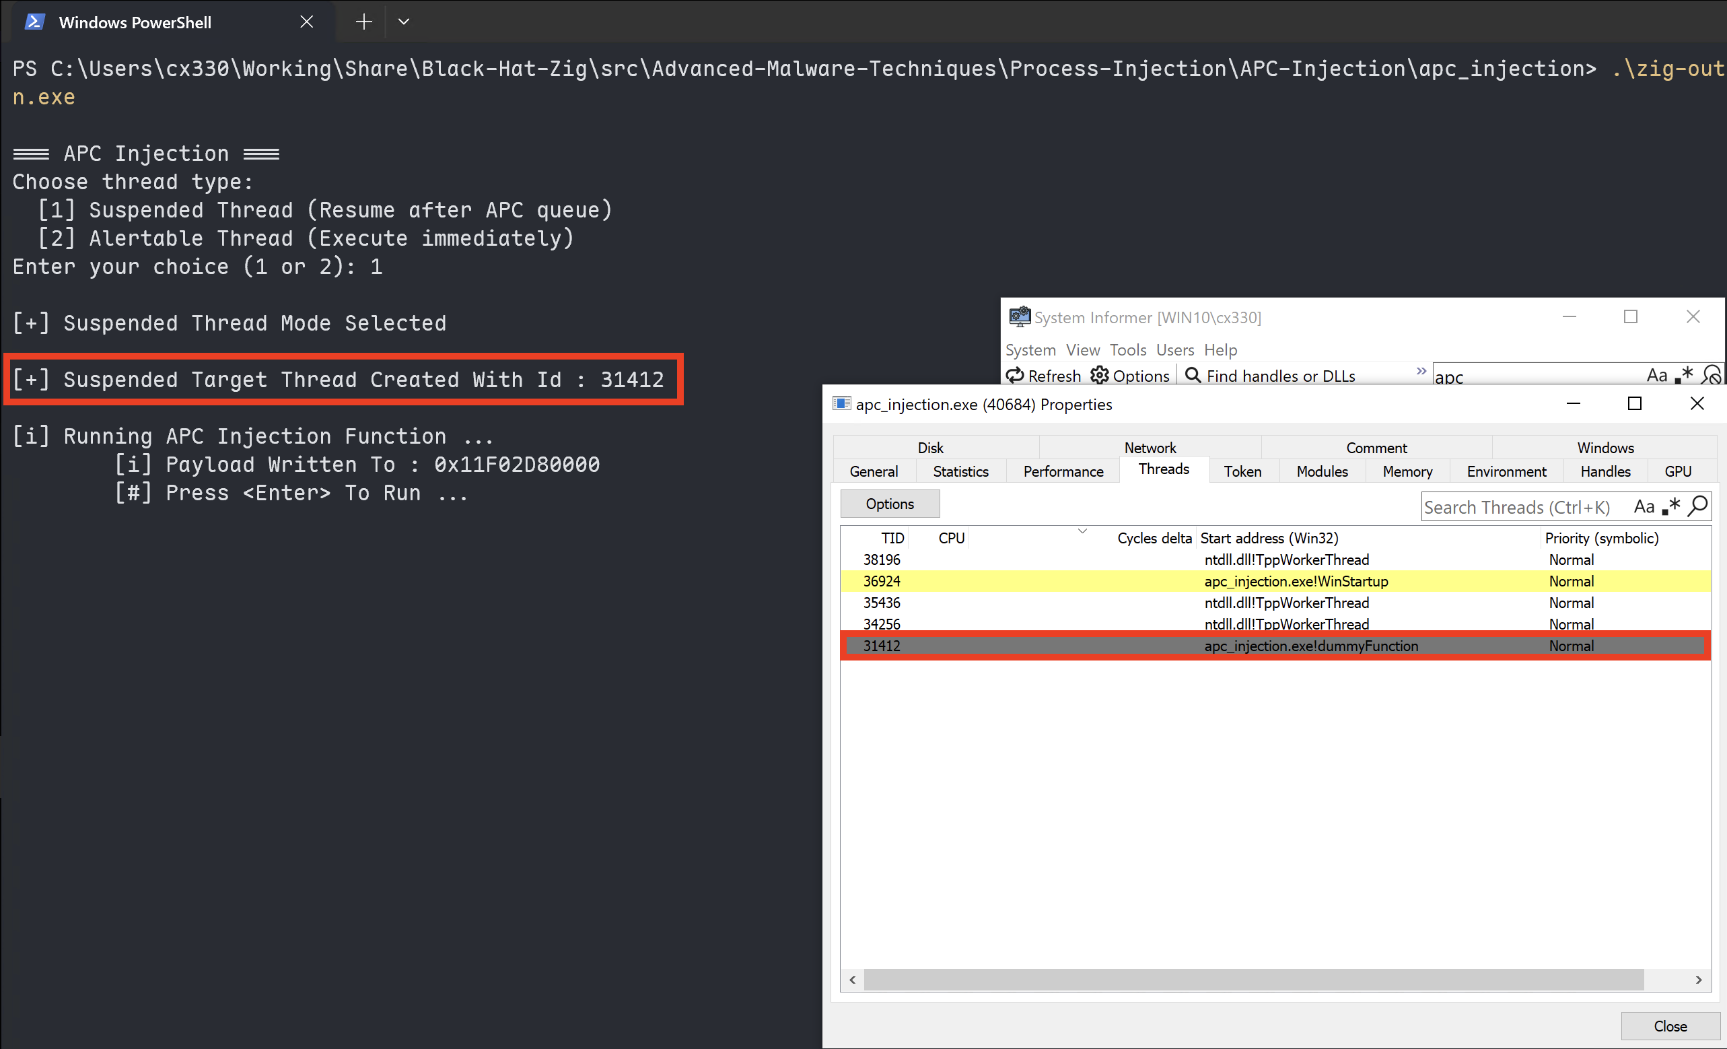Toggle case sensitivity in thread search
This screenshot has height=1049, width=1727.
point(1644,506)
